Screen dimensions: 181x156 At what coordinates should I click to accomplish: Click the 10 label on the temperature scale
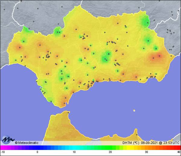pos(74,152)
